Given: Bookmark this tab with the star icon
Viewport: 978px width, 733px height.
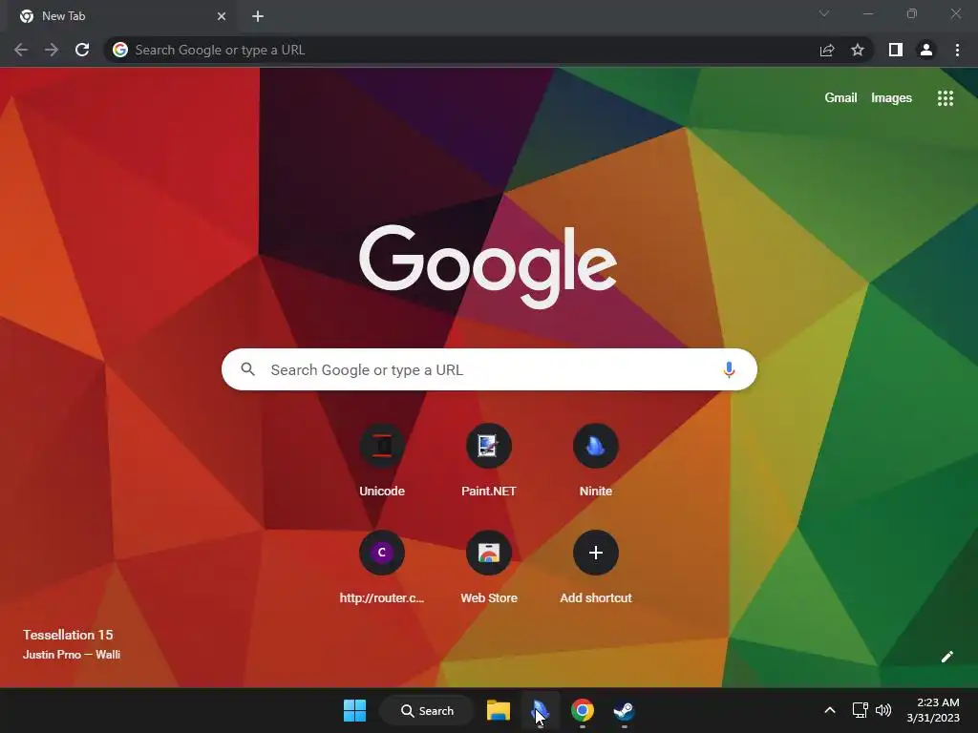Looking at the screenshot, I should click(x=858, y=50).
